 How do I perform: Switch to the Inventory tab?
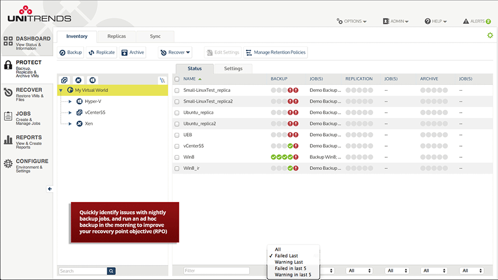tap(77, 36)
